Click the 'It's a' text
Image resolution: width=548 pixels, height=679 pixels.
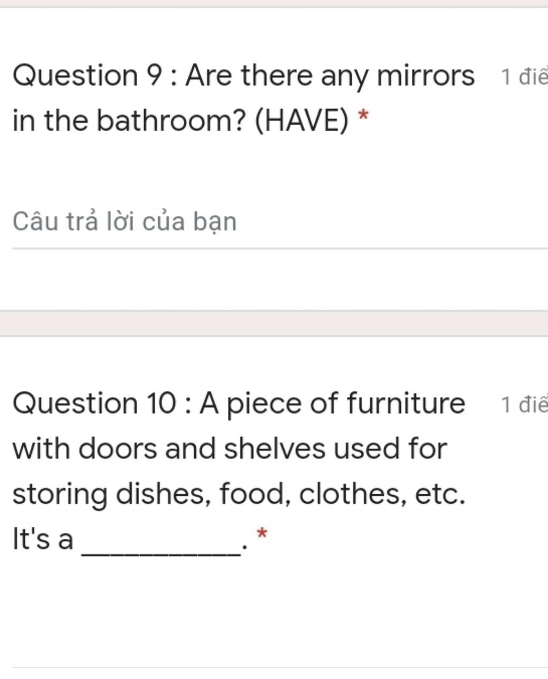(43, 539)
